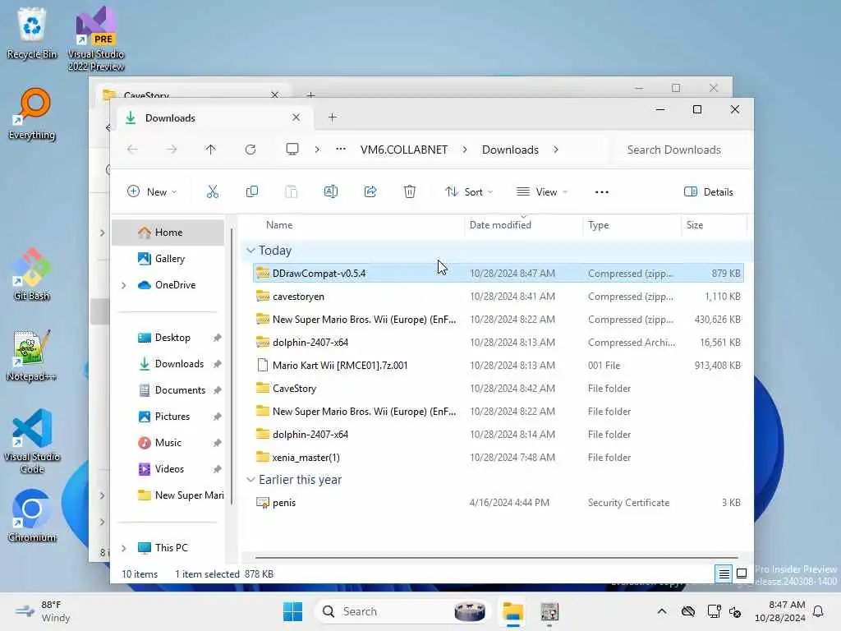Click the Downloads tab title

[x=170, y=118]
